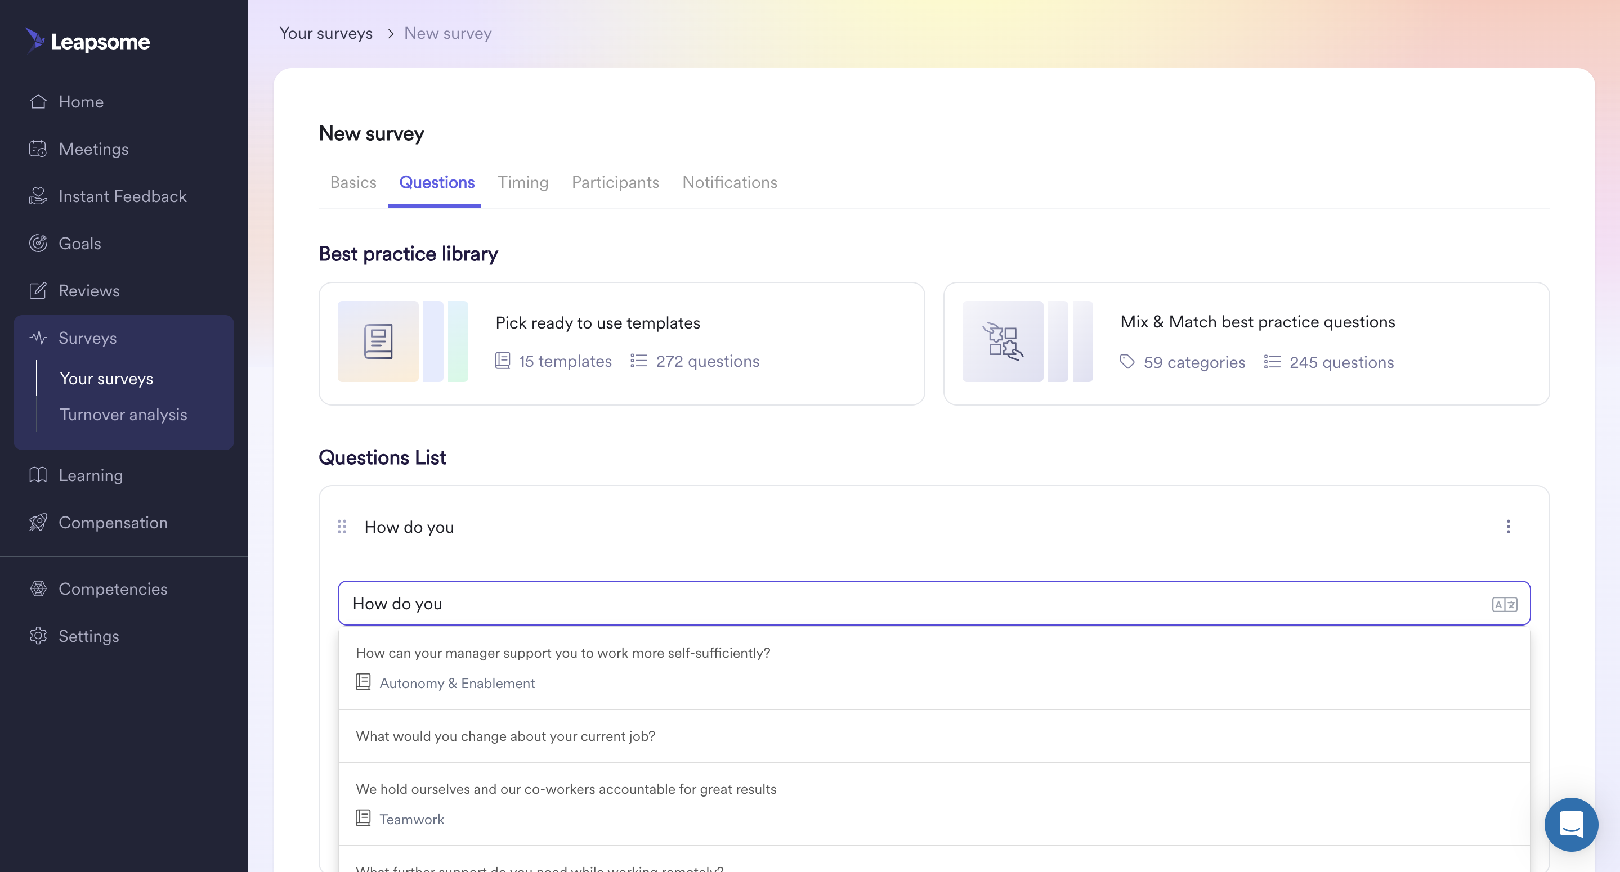Click the book icon beside '15 templates'

(x=503, y=361)
